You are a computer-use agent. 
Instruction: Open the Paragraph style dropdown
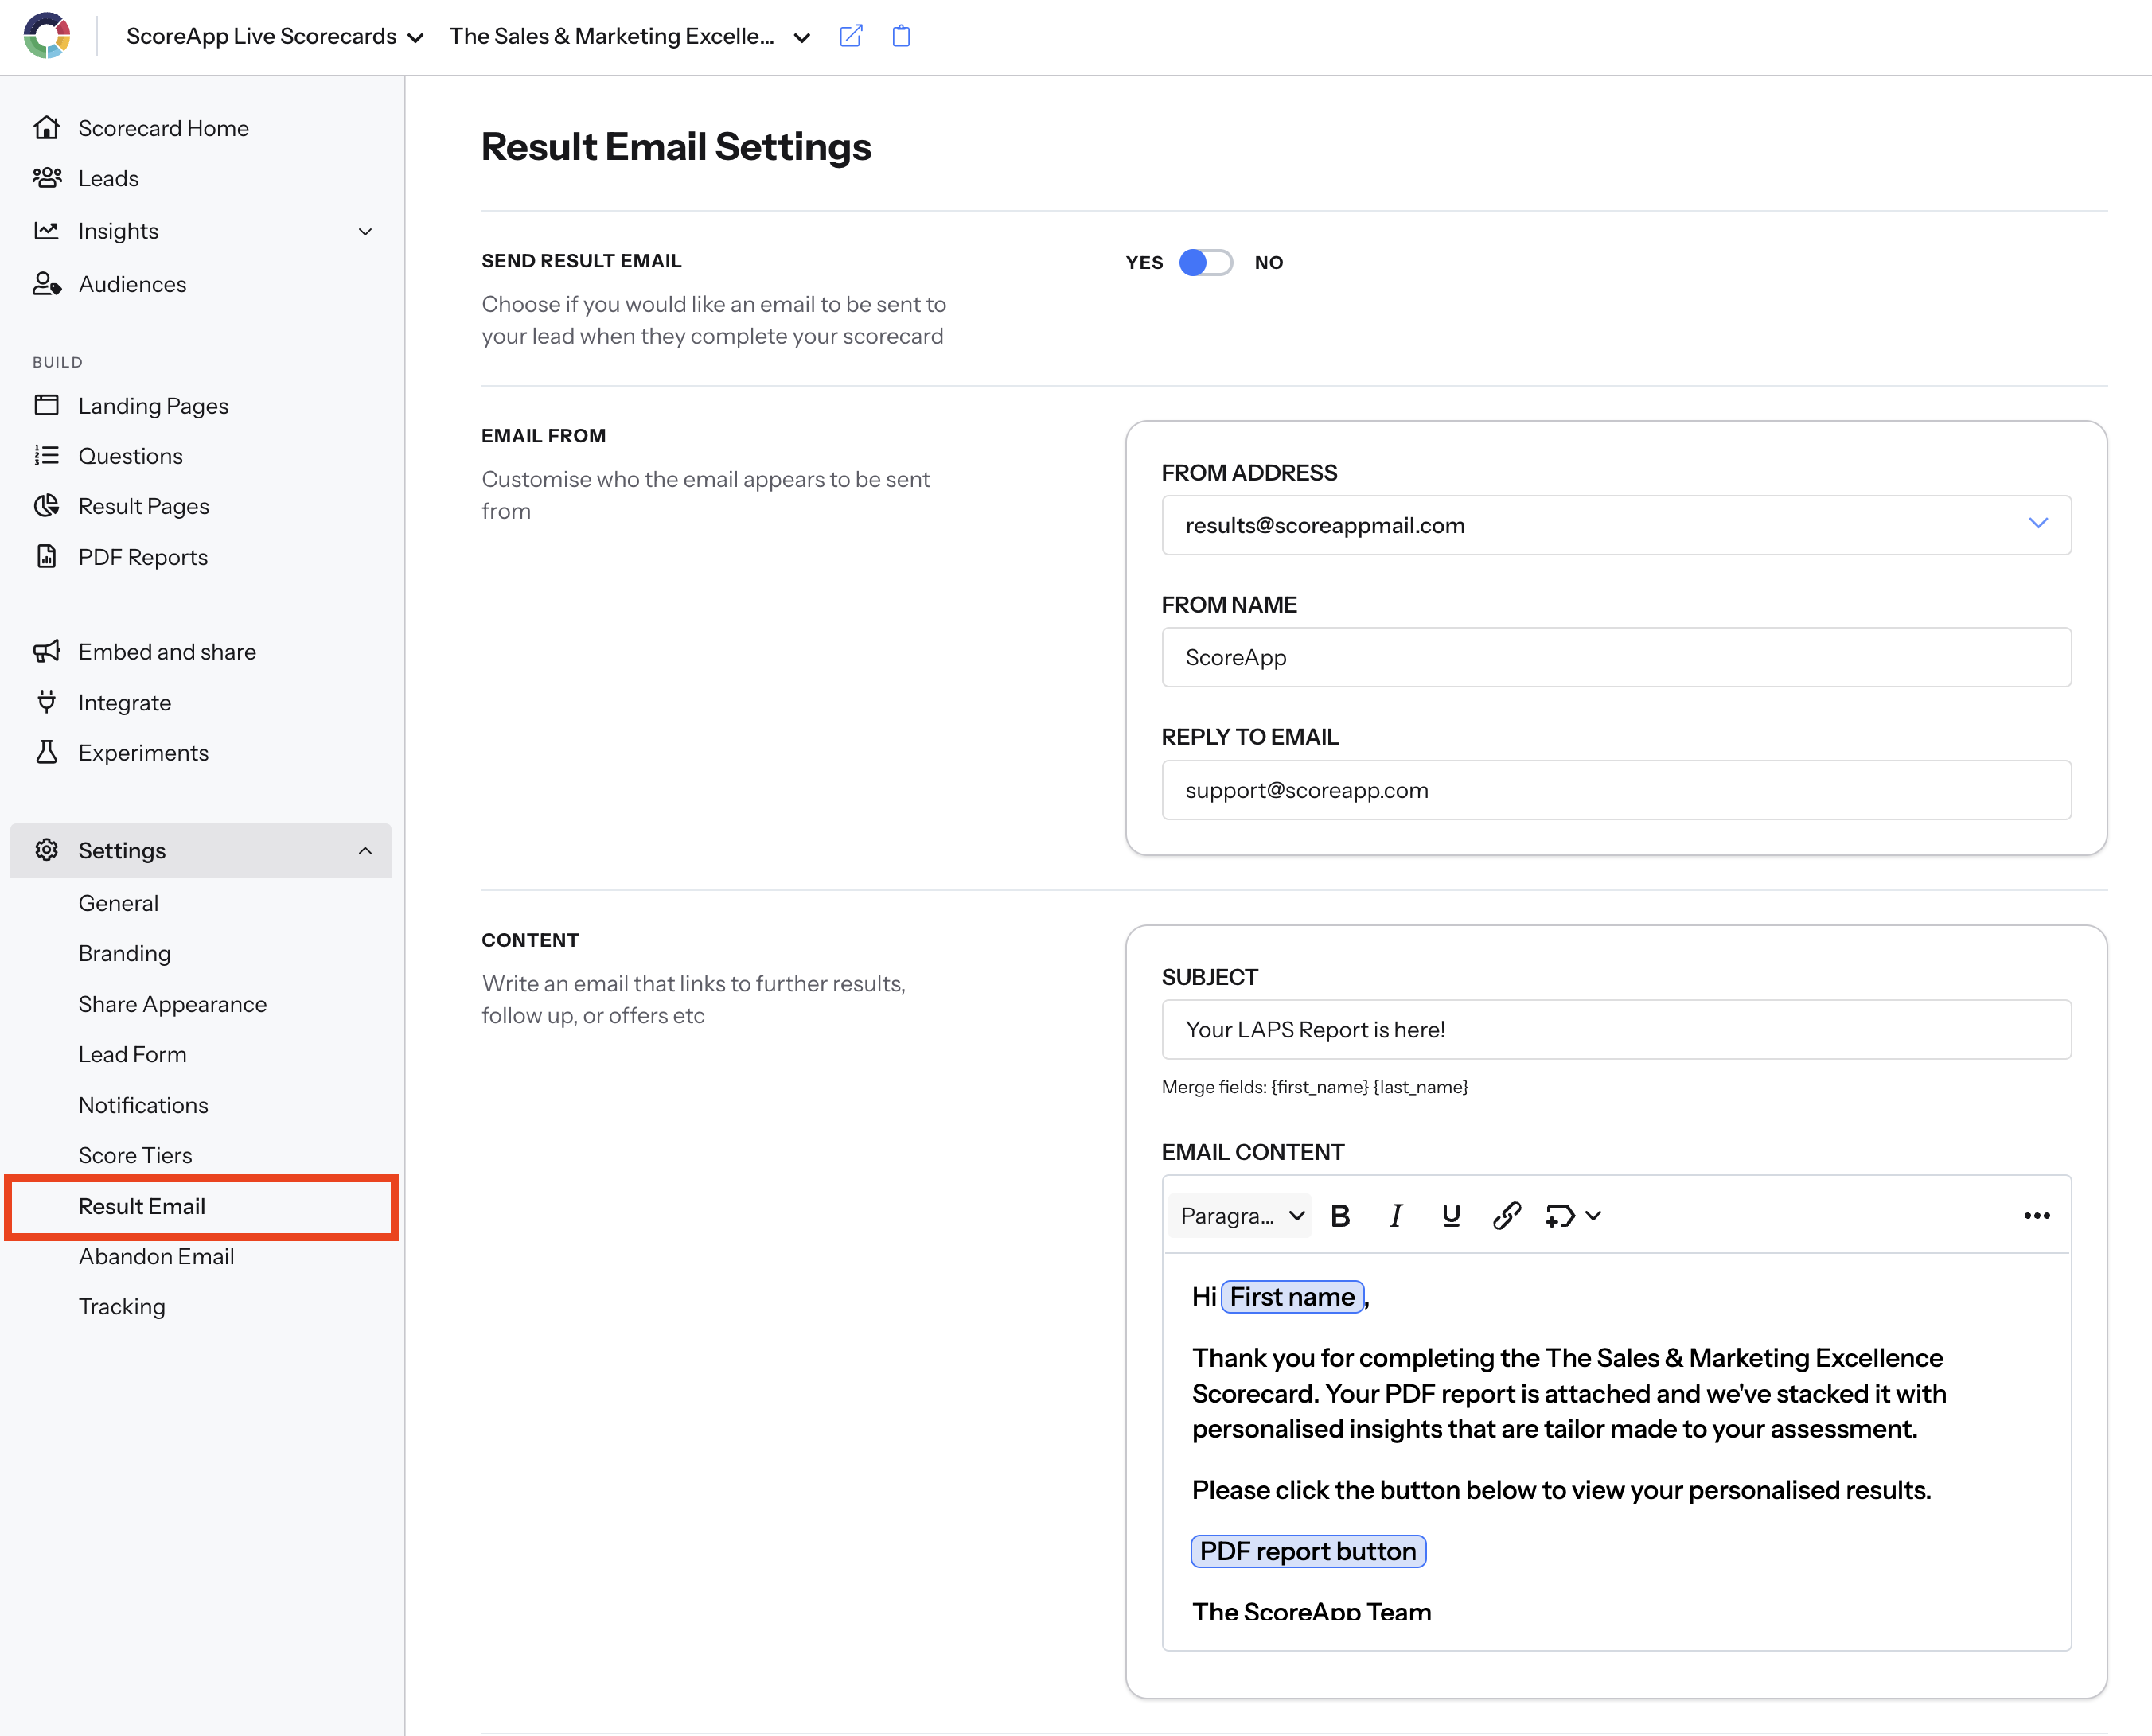[x=1240, y=1215]
